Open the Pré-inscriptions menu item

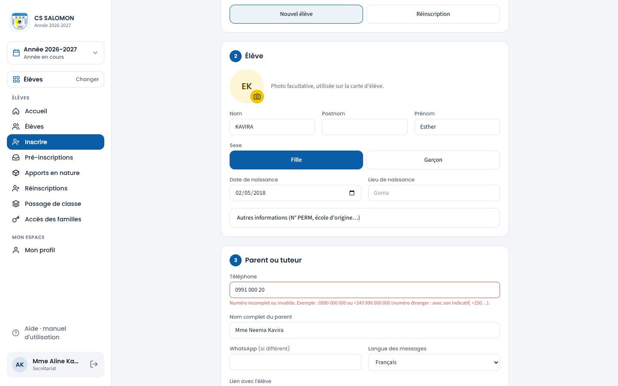click(55, 157)
